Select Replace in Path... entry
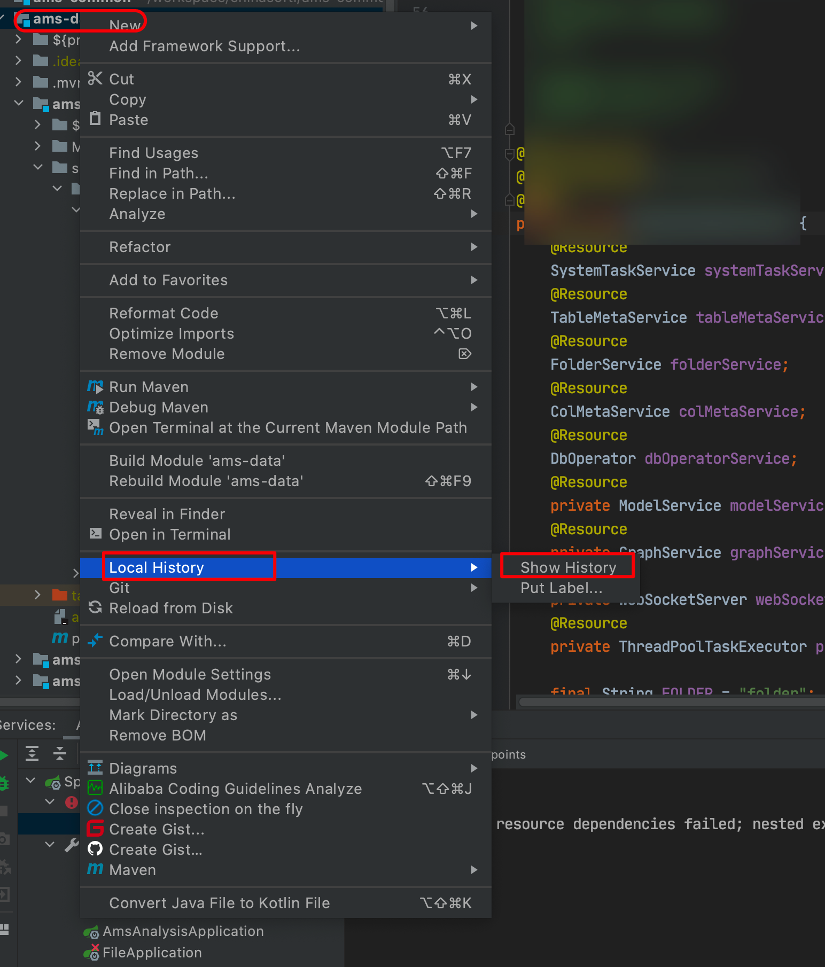This screenshot has height=967, width=825. (x=286, y=193)
